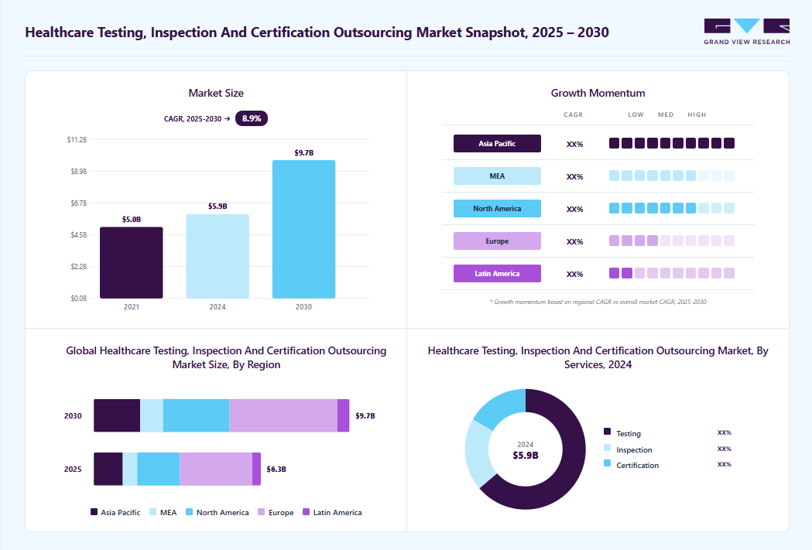
Task: Click the Europe segment in 2025 bar
Action: point(216,469)
